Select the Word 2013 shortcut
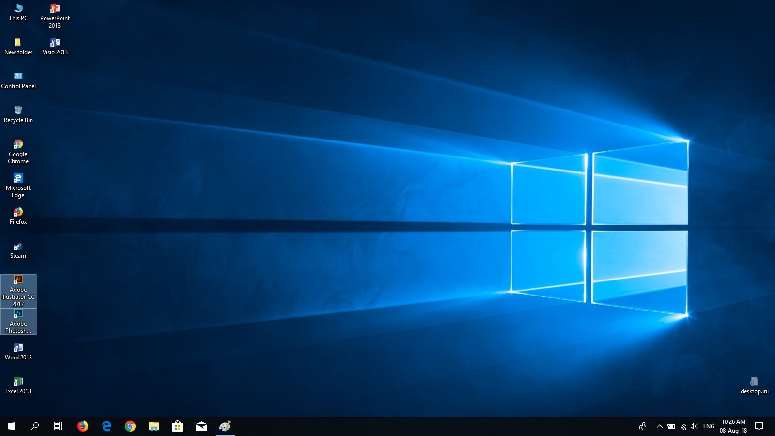The image size is (775, 436). 18,352
